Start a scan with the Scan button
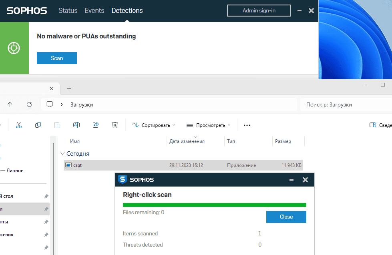The image size is (392, 255). tap(57, 58)
